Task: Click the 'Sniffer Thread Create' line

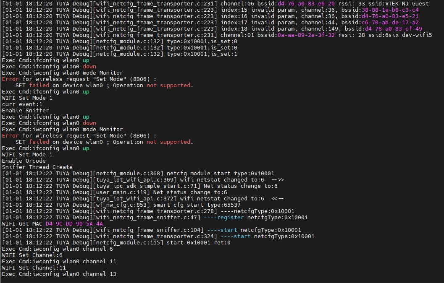Action: click(x=37, y=167)
